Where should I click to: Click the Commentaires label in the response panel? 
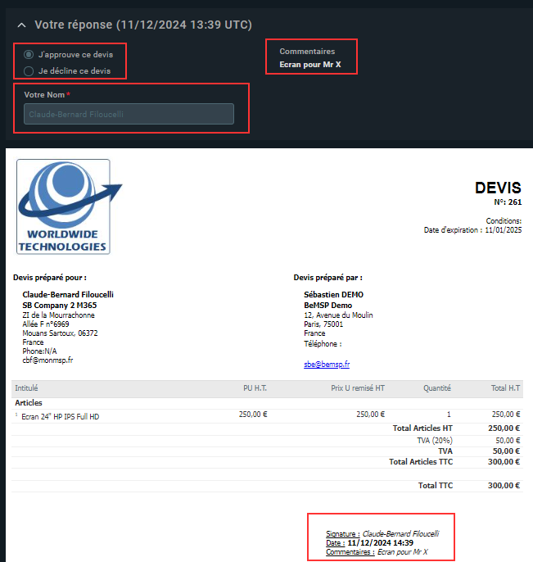tap(307, 52)
